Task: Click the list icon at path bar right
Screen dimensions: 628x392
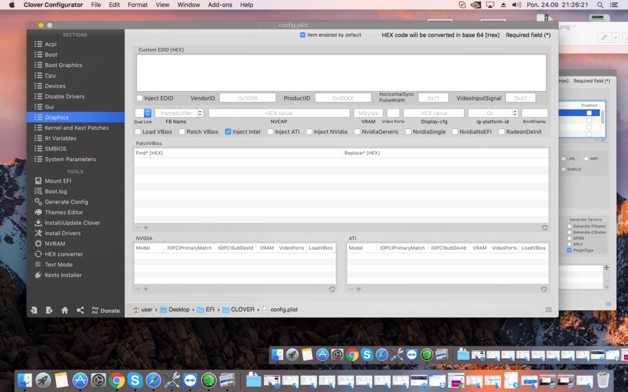Action: pos(548,310)
